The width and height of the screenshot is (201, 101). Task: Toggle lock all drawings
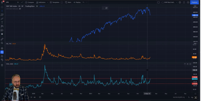pyautogui.click(x=2, y=56)
